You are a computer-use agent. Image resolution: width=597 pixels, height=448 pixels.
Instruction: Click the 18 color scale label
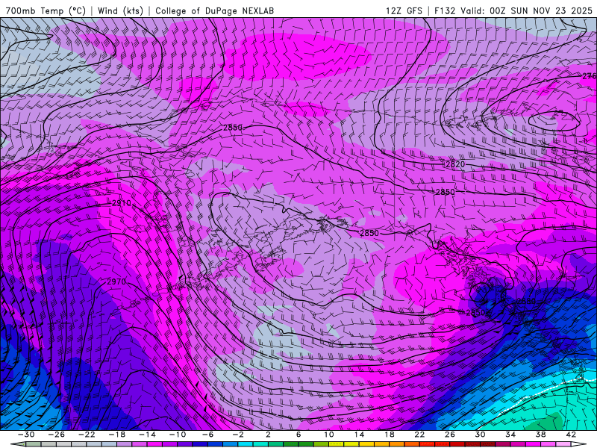point(389,435)
